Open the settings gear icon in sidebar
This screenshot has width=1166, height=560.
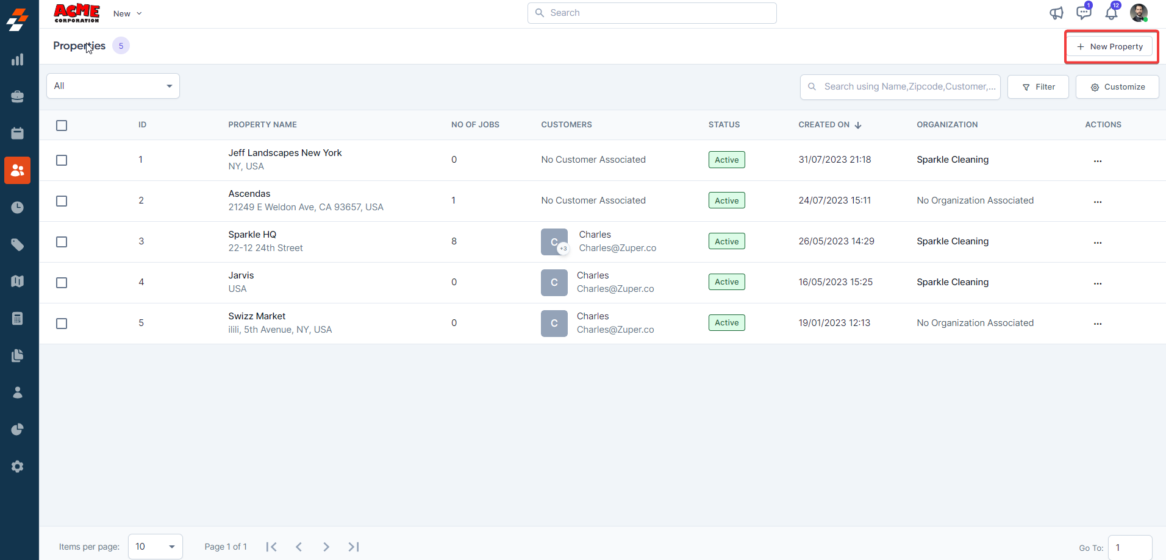tap(18, 466)
